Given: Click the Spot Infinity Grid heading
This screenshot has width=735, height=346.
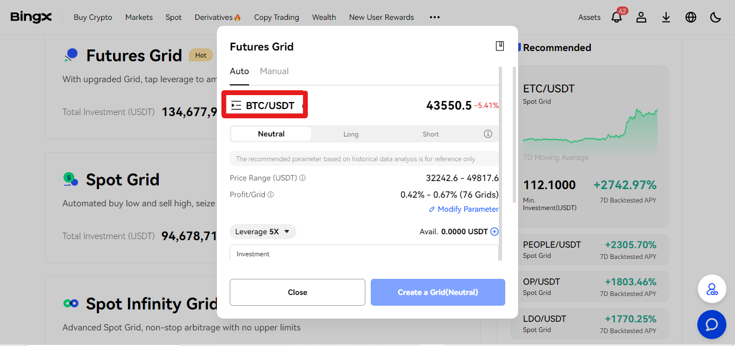Looking at the screenshot, I should (152, 304).
